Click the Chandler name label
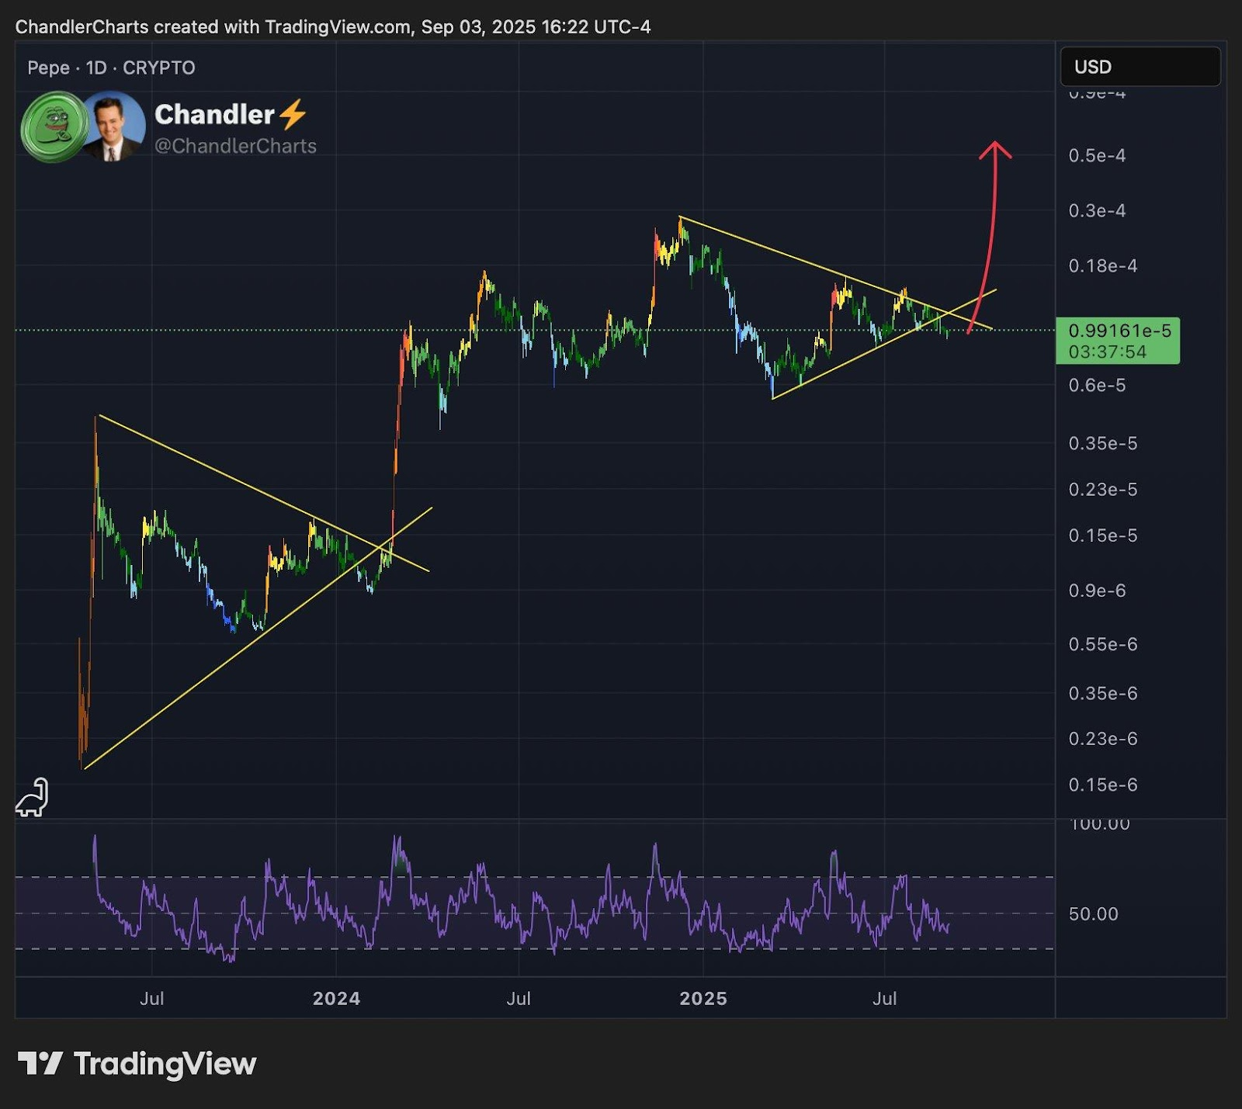 (x=214, y=115)
